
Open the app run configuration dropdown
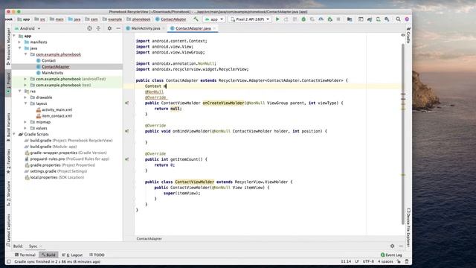(x=214, y=19)
